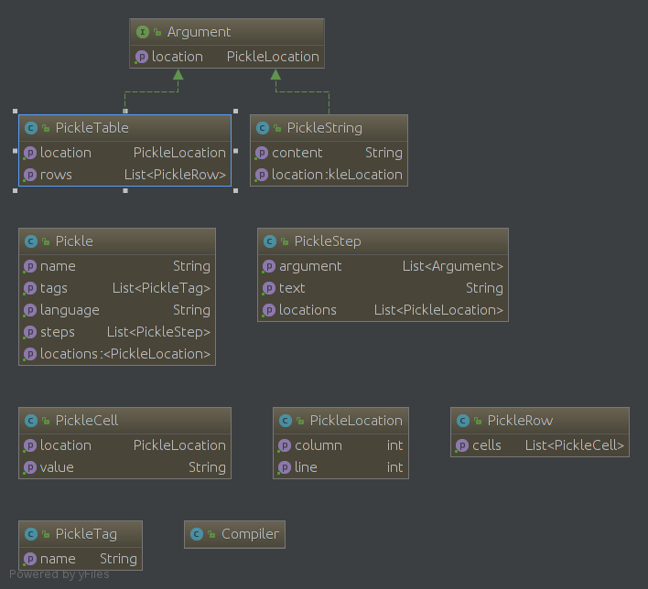The image size is (648, 589).
Task: Click the content field of PickleString
Action: (328, 153)
